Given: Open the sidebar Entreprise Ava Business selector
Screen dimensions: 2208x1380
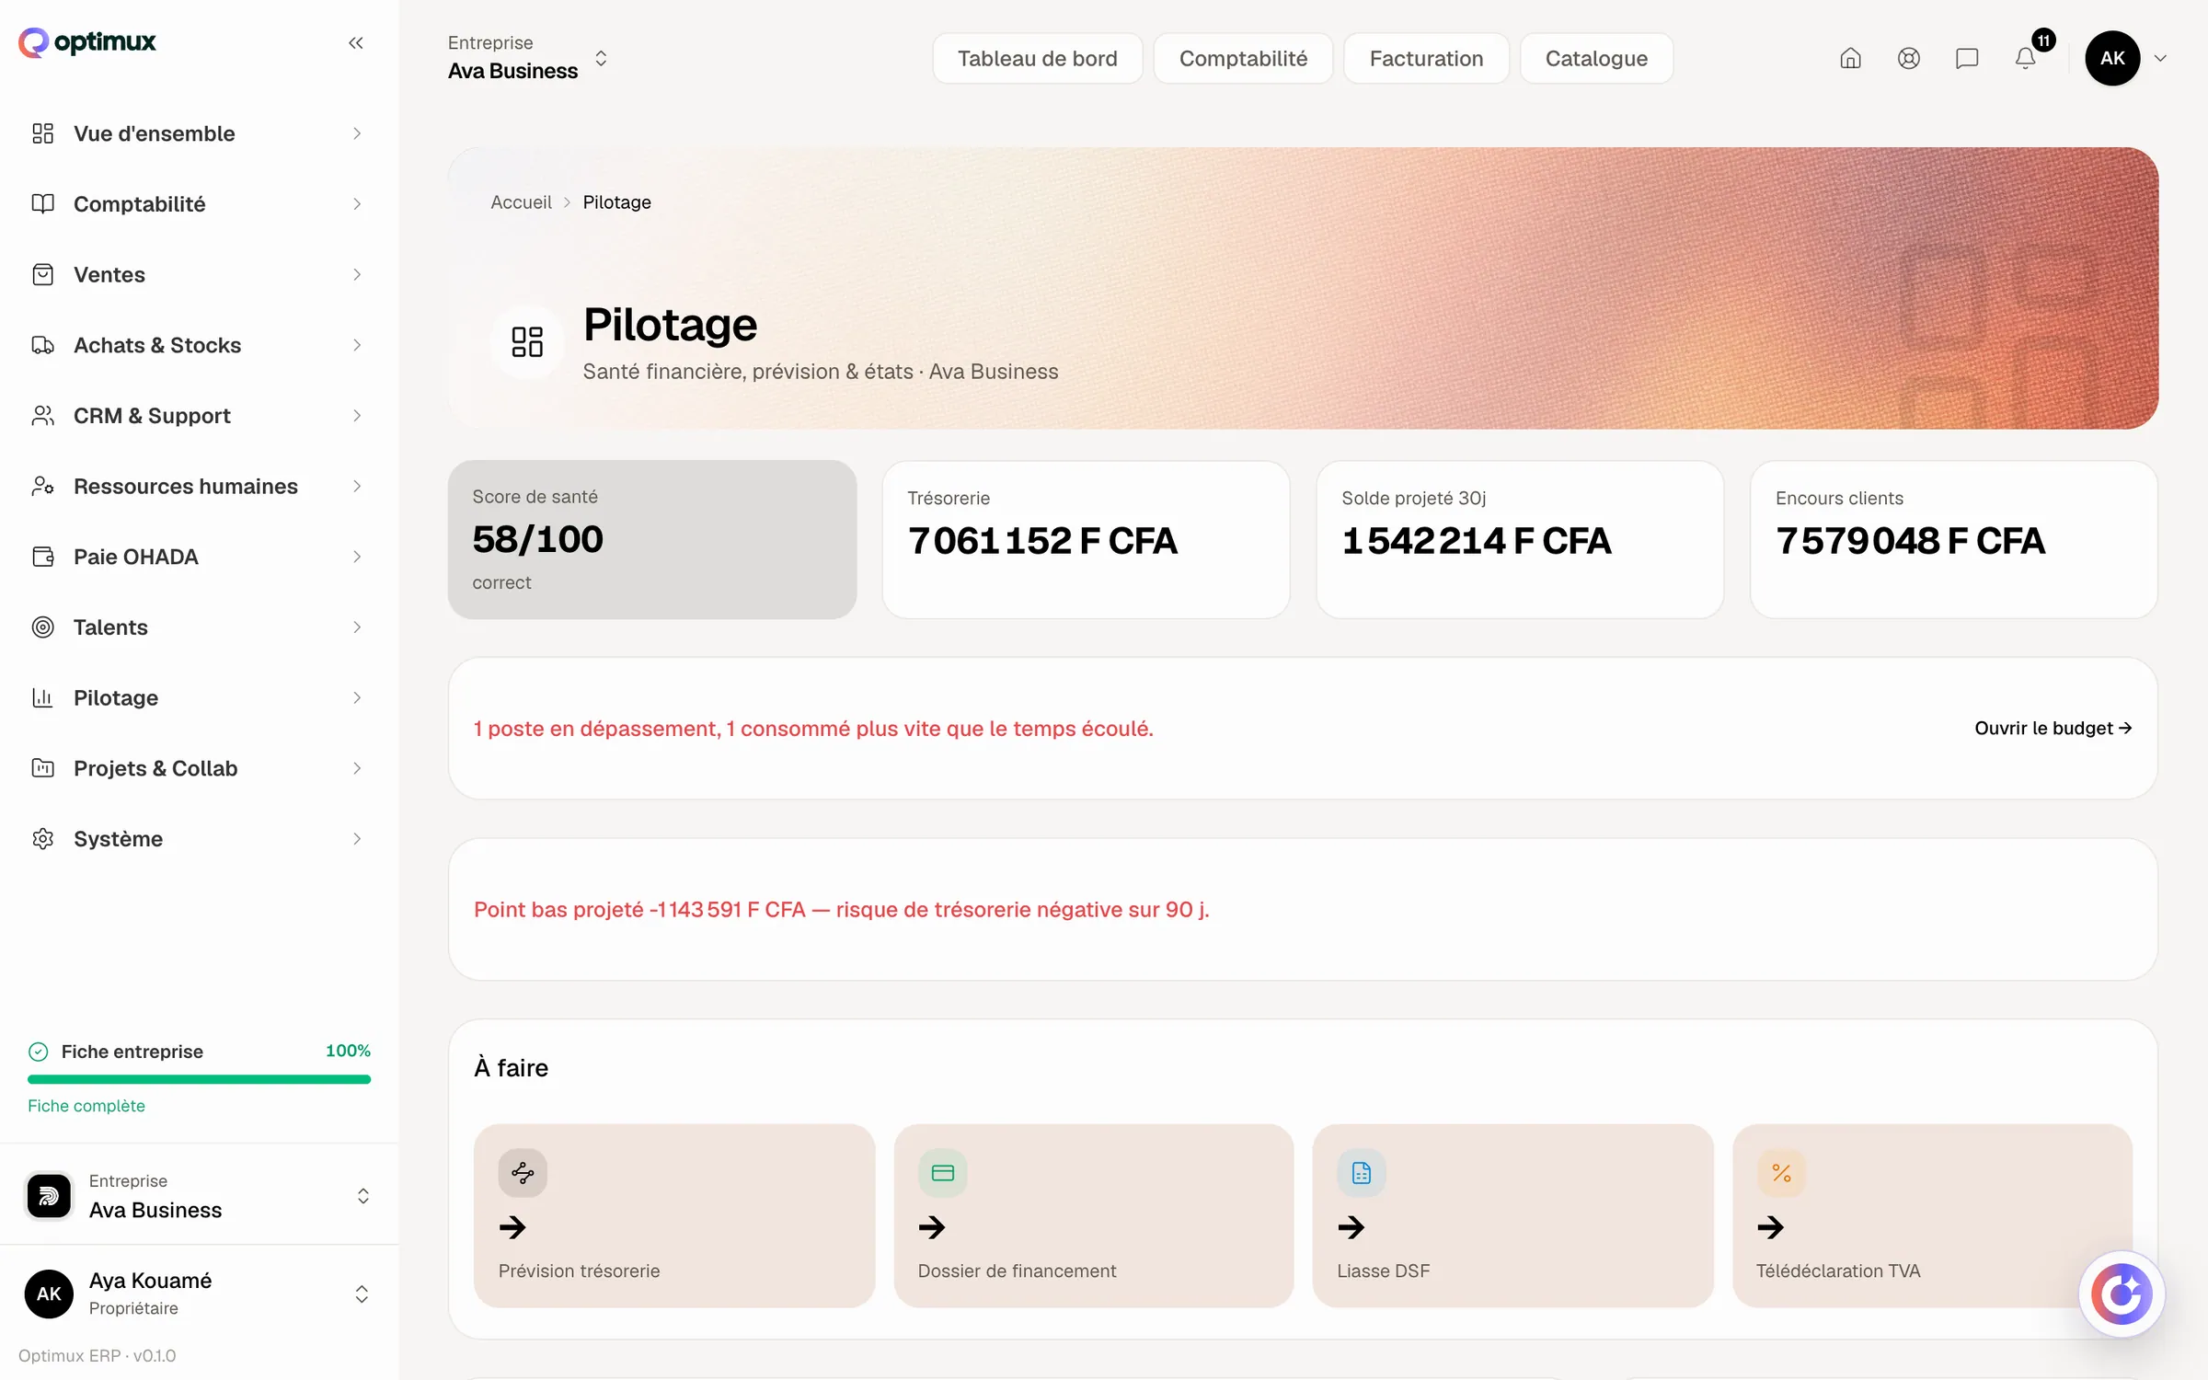Looking at the screenshot, I should [199, 1195].
